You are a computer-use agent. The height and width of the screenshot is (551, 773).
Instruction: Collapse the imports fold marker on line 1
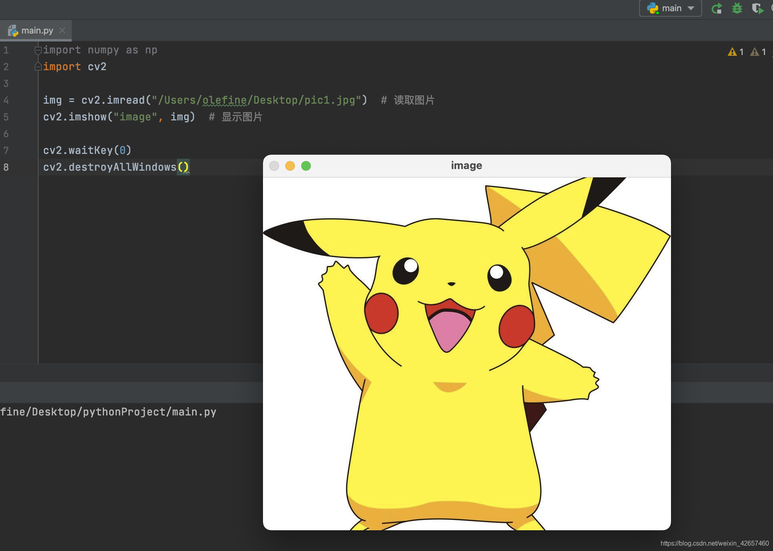tap(38, 50)
